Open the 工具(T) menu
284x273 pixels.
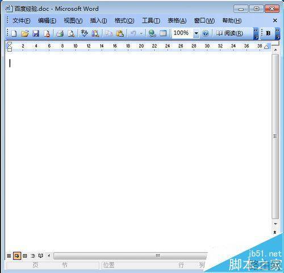[151, 20]
